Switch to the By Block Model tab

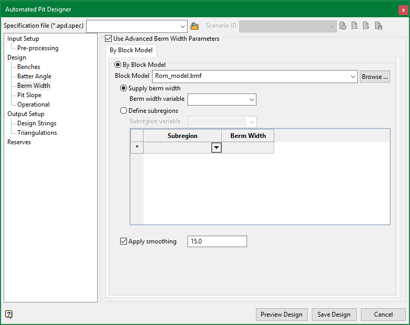coord(131,51)
